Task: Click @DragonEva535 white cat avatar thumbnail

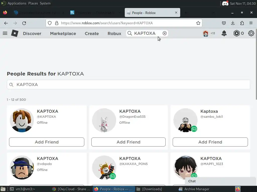Action: coord(104,120)
